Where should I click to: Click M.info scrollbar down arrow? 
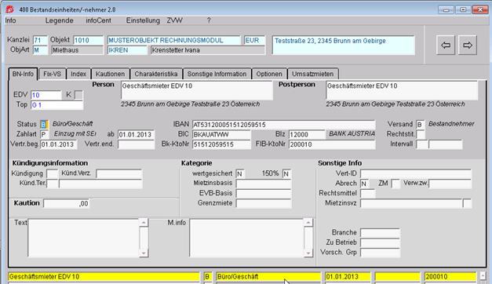click(308, 253)
